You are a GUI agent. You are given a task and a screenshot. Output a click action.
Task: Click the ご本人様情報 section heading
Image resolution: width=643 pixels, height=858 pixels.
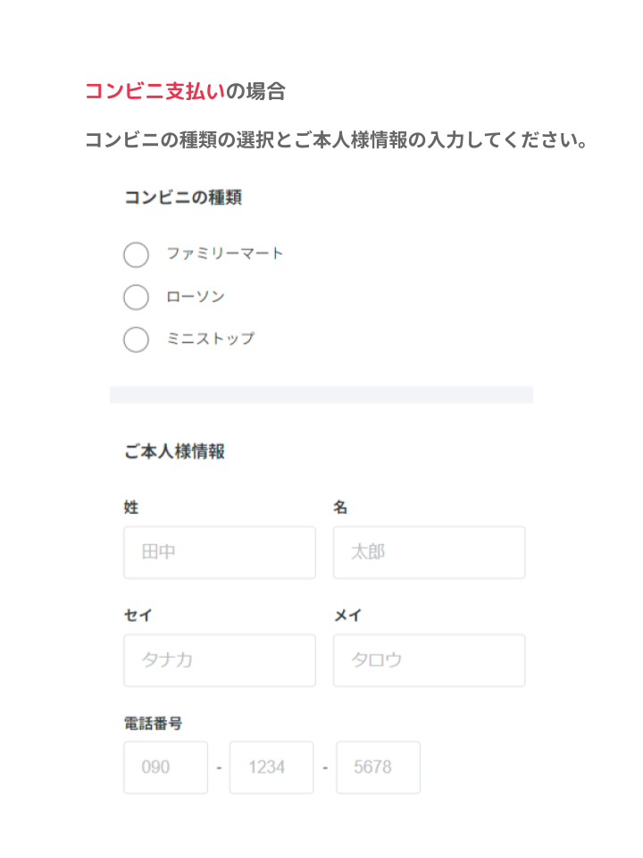(174, 451)
